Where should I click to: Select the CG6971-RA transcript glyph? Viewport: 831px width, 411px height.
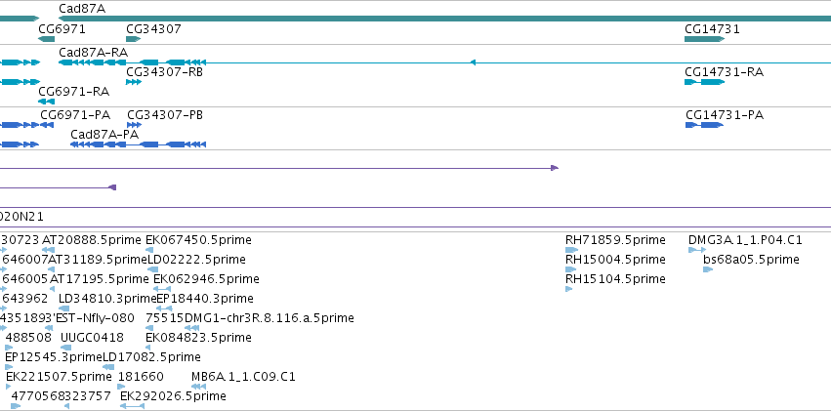(46, 102)
